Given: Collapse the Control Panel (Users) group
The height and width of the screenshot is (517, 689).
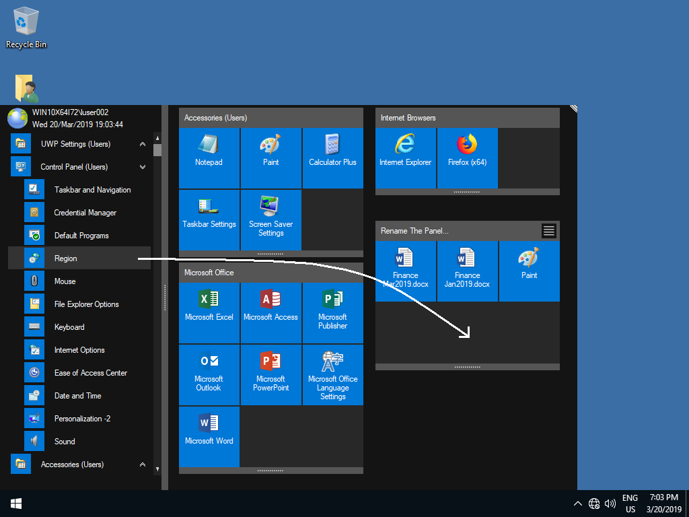Looking at the screenshot, I should coord(142,167).
